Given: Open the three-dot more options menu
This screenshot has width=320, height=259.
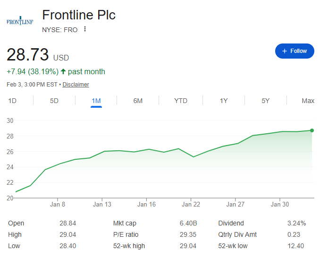Looking at the screenshot, I should click(x=85, y=29).
